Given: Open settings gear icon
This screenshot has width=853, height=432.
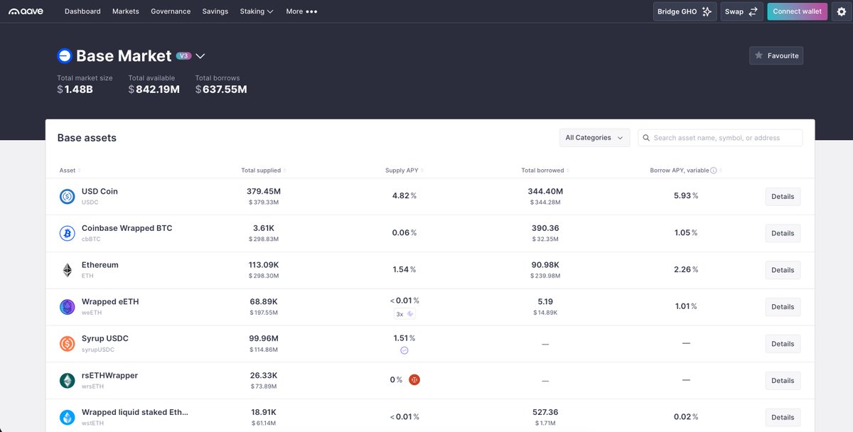Looking at the screenshot, I should click(842, 11).
